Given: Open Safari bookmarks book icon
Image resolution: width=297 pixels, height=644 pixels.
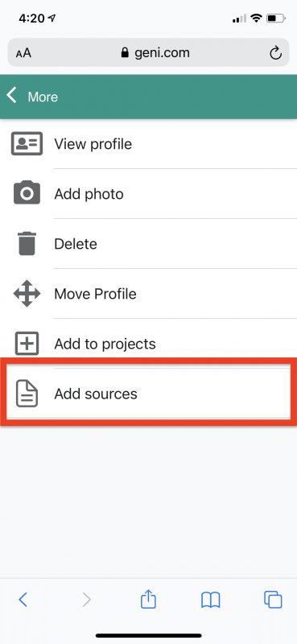Looking at the screenshot, I should [x=210, y=601].
